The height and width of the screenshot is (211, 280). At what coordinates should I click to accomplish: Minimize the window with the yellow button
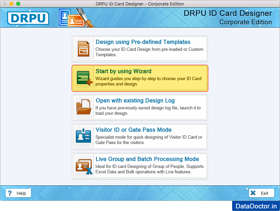[11, 4]
